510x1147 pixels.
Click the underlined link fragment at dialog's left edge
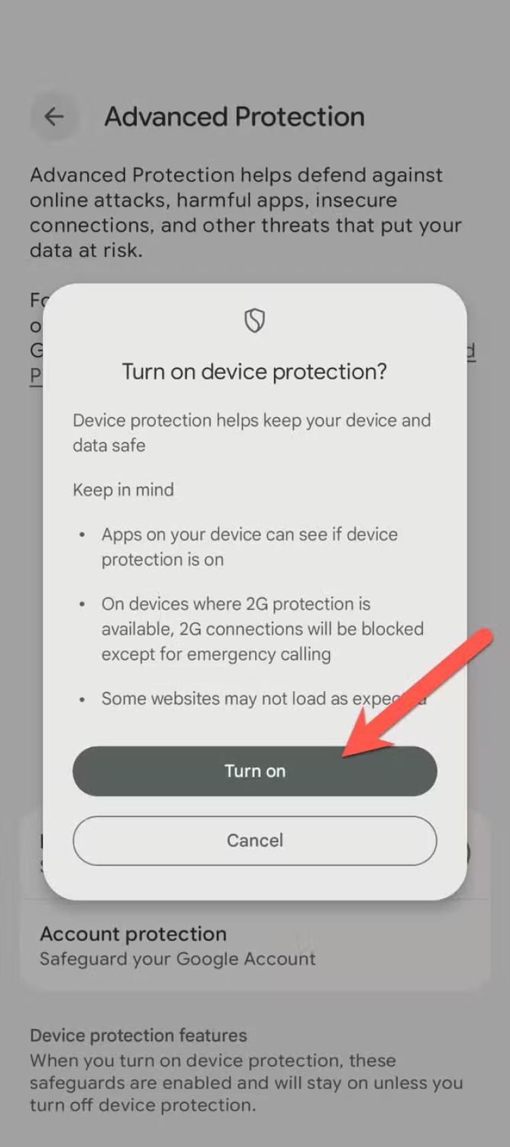36,376
